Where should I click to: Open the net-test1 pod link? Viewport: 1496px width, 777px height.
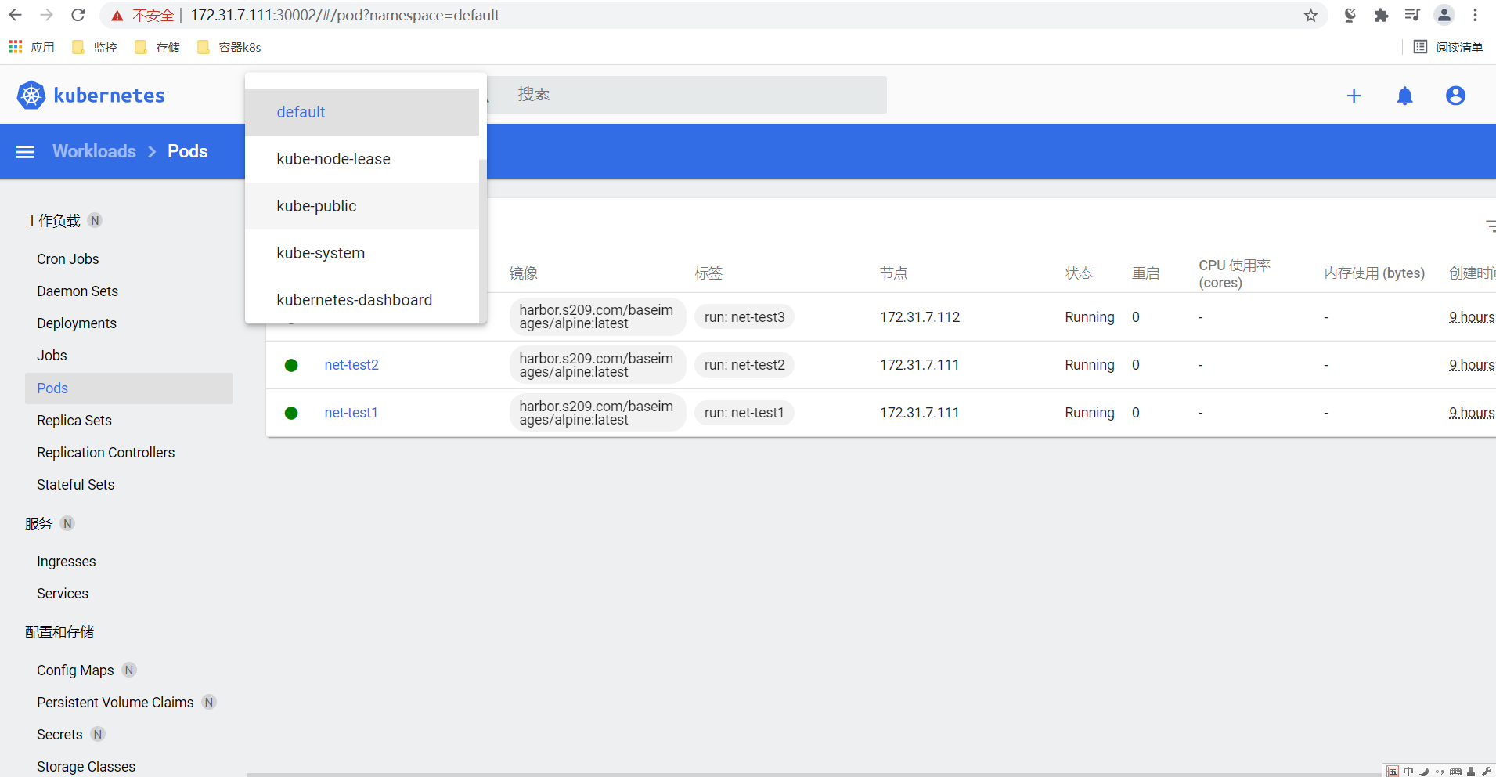(351, 413)
